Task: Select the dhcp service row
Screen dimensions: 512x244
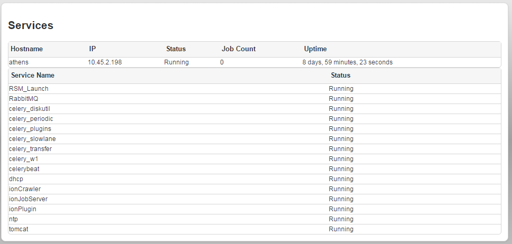Action: coord(16,179)
